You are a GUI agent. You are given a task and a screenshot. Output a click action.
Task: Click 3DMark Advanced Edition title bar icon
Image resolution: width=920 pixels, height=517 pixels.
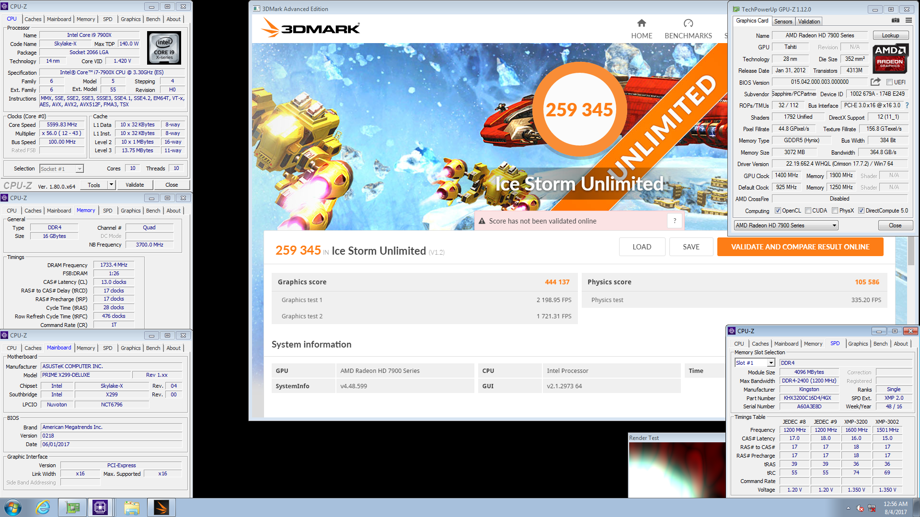(256, 9)
